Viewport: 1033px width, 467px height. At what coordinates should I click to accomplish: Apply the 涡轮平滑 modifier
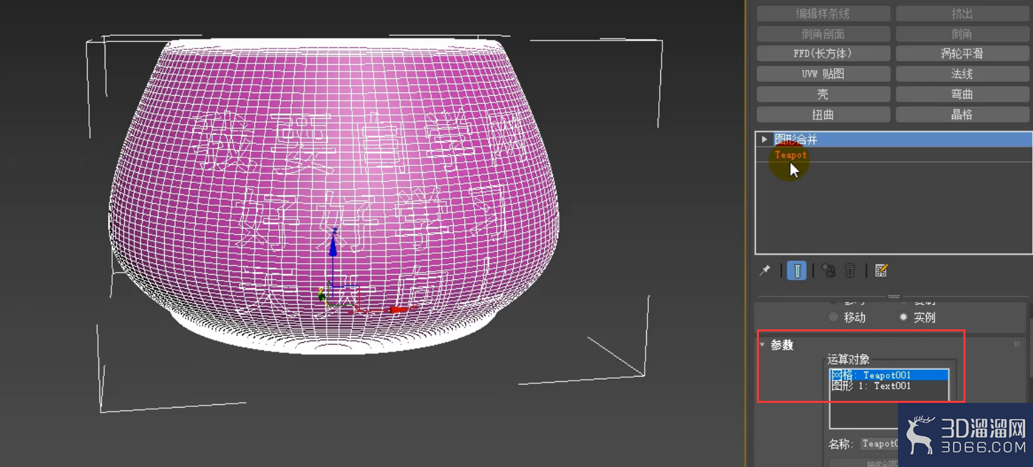(962, 53)
